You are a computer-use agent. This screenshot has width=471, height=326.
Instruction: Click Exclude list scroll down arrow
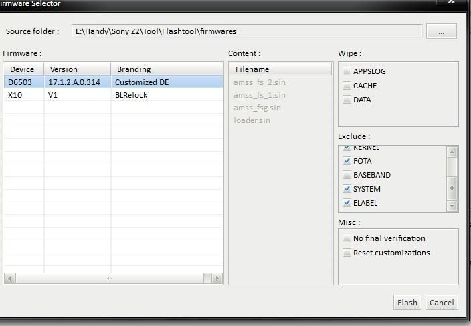click(x=452, y=206)
